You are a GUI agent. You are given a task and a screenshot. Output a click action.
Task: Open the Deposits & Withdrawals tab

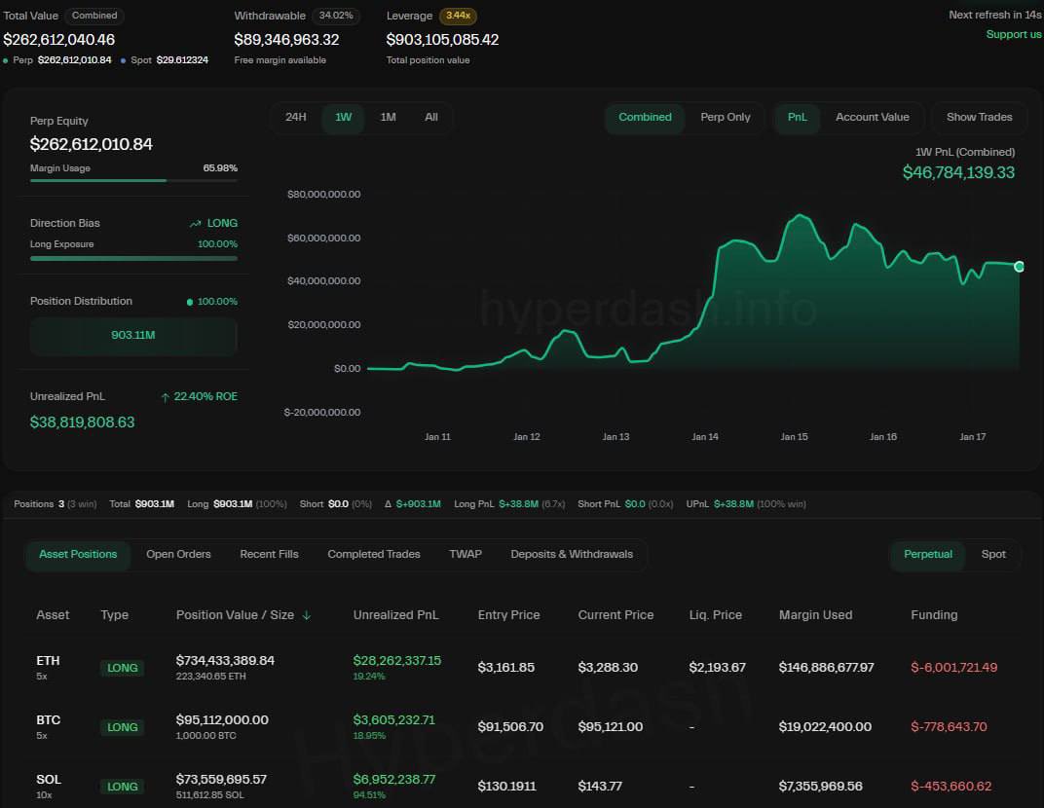(x=572, y=554)
